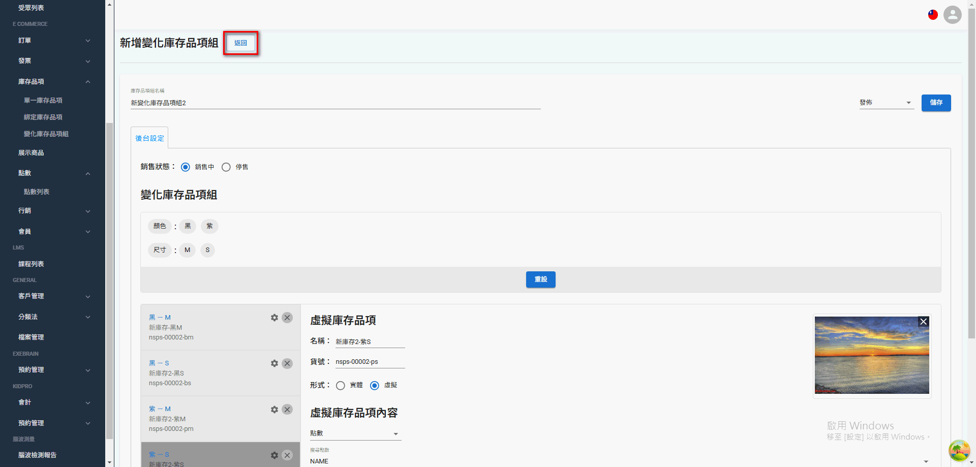This screenshot has width=976, height=467.
Task: Open 受眾列表 in sidebar
Action: [x=31, y=8]
